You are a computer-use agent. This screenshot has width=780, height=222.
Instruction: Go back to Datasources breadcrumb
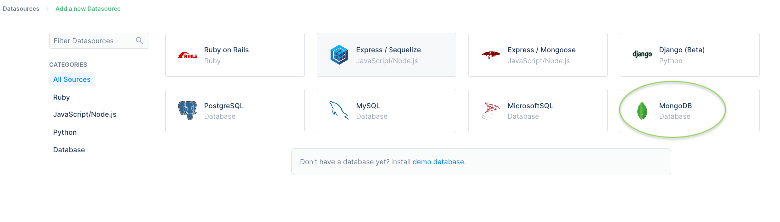point(21,9)
